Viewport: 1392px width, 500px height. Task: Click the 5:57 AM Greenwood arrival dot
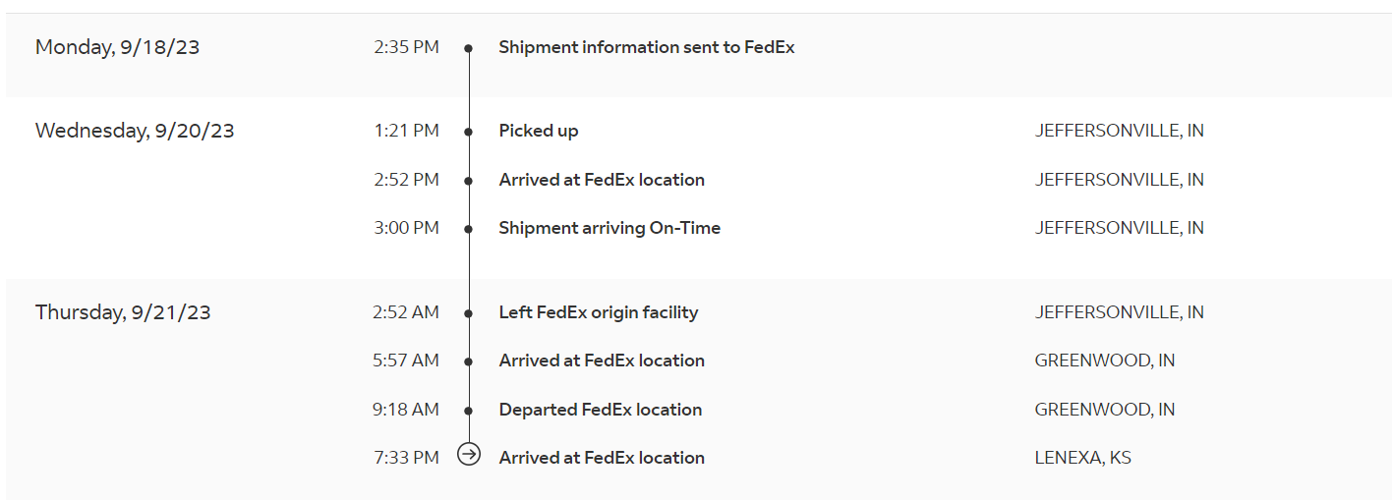[x=469, y=361]
